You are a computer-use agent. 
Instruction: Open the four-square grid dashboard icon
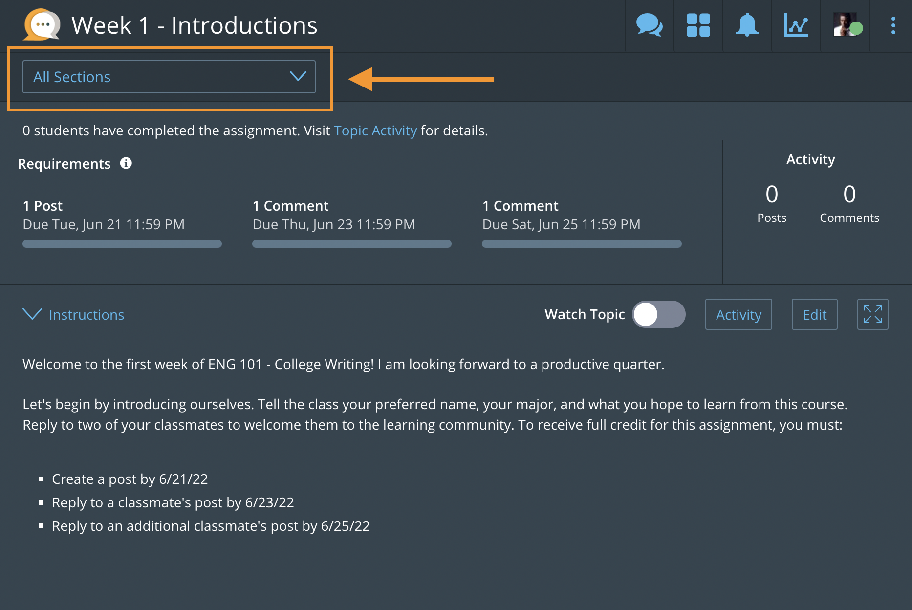click(698, 25)
